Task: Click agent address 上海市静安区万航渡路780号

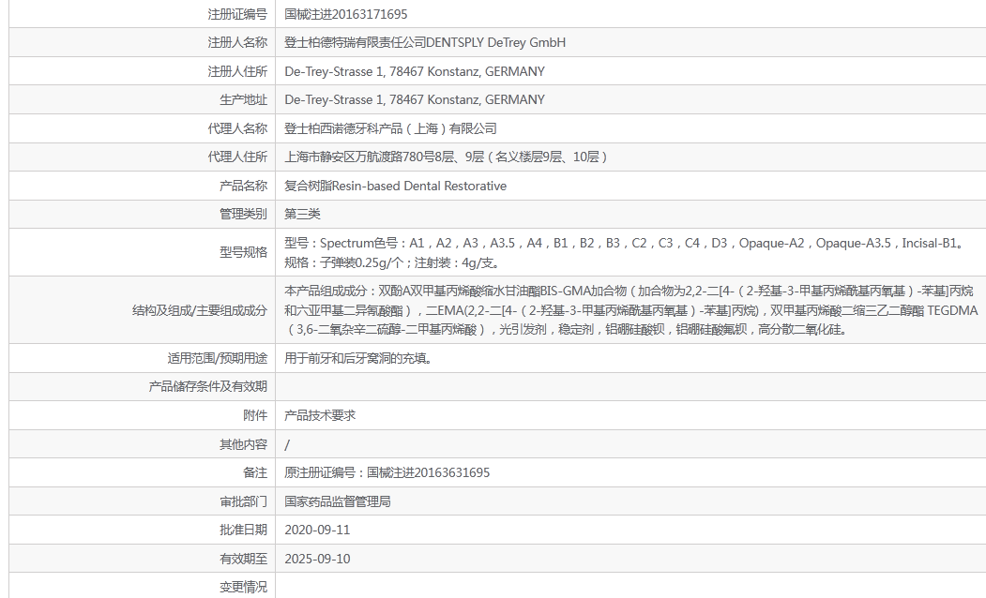Action: (359, 157)
